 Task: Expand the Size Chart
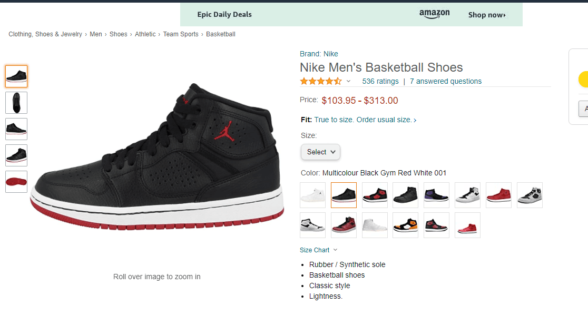point(315,250)
